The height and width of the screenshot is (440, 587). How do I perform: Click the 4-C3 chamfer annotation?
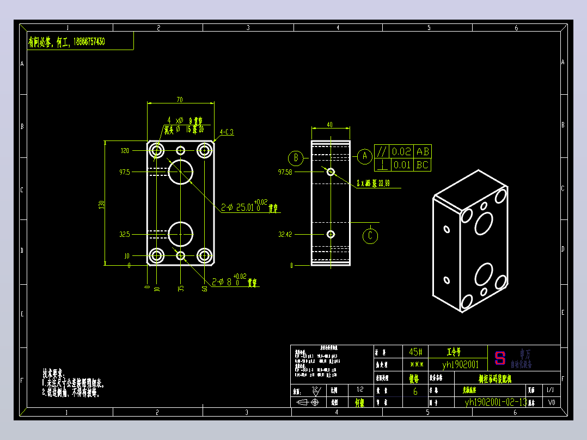[227, 132]
